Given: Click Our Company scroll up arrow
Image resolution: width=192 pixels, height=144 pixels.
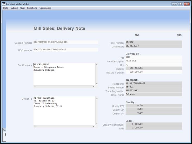Looking at the screenshot, I should (x=97, y=65).
